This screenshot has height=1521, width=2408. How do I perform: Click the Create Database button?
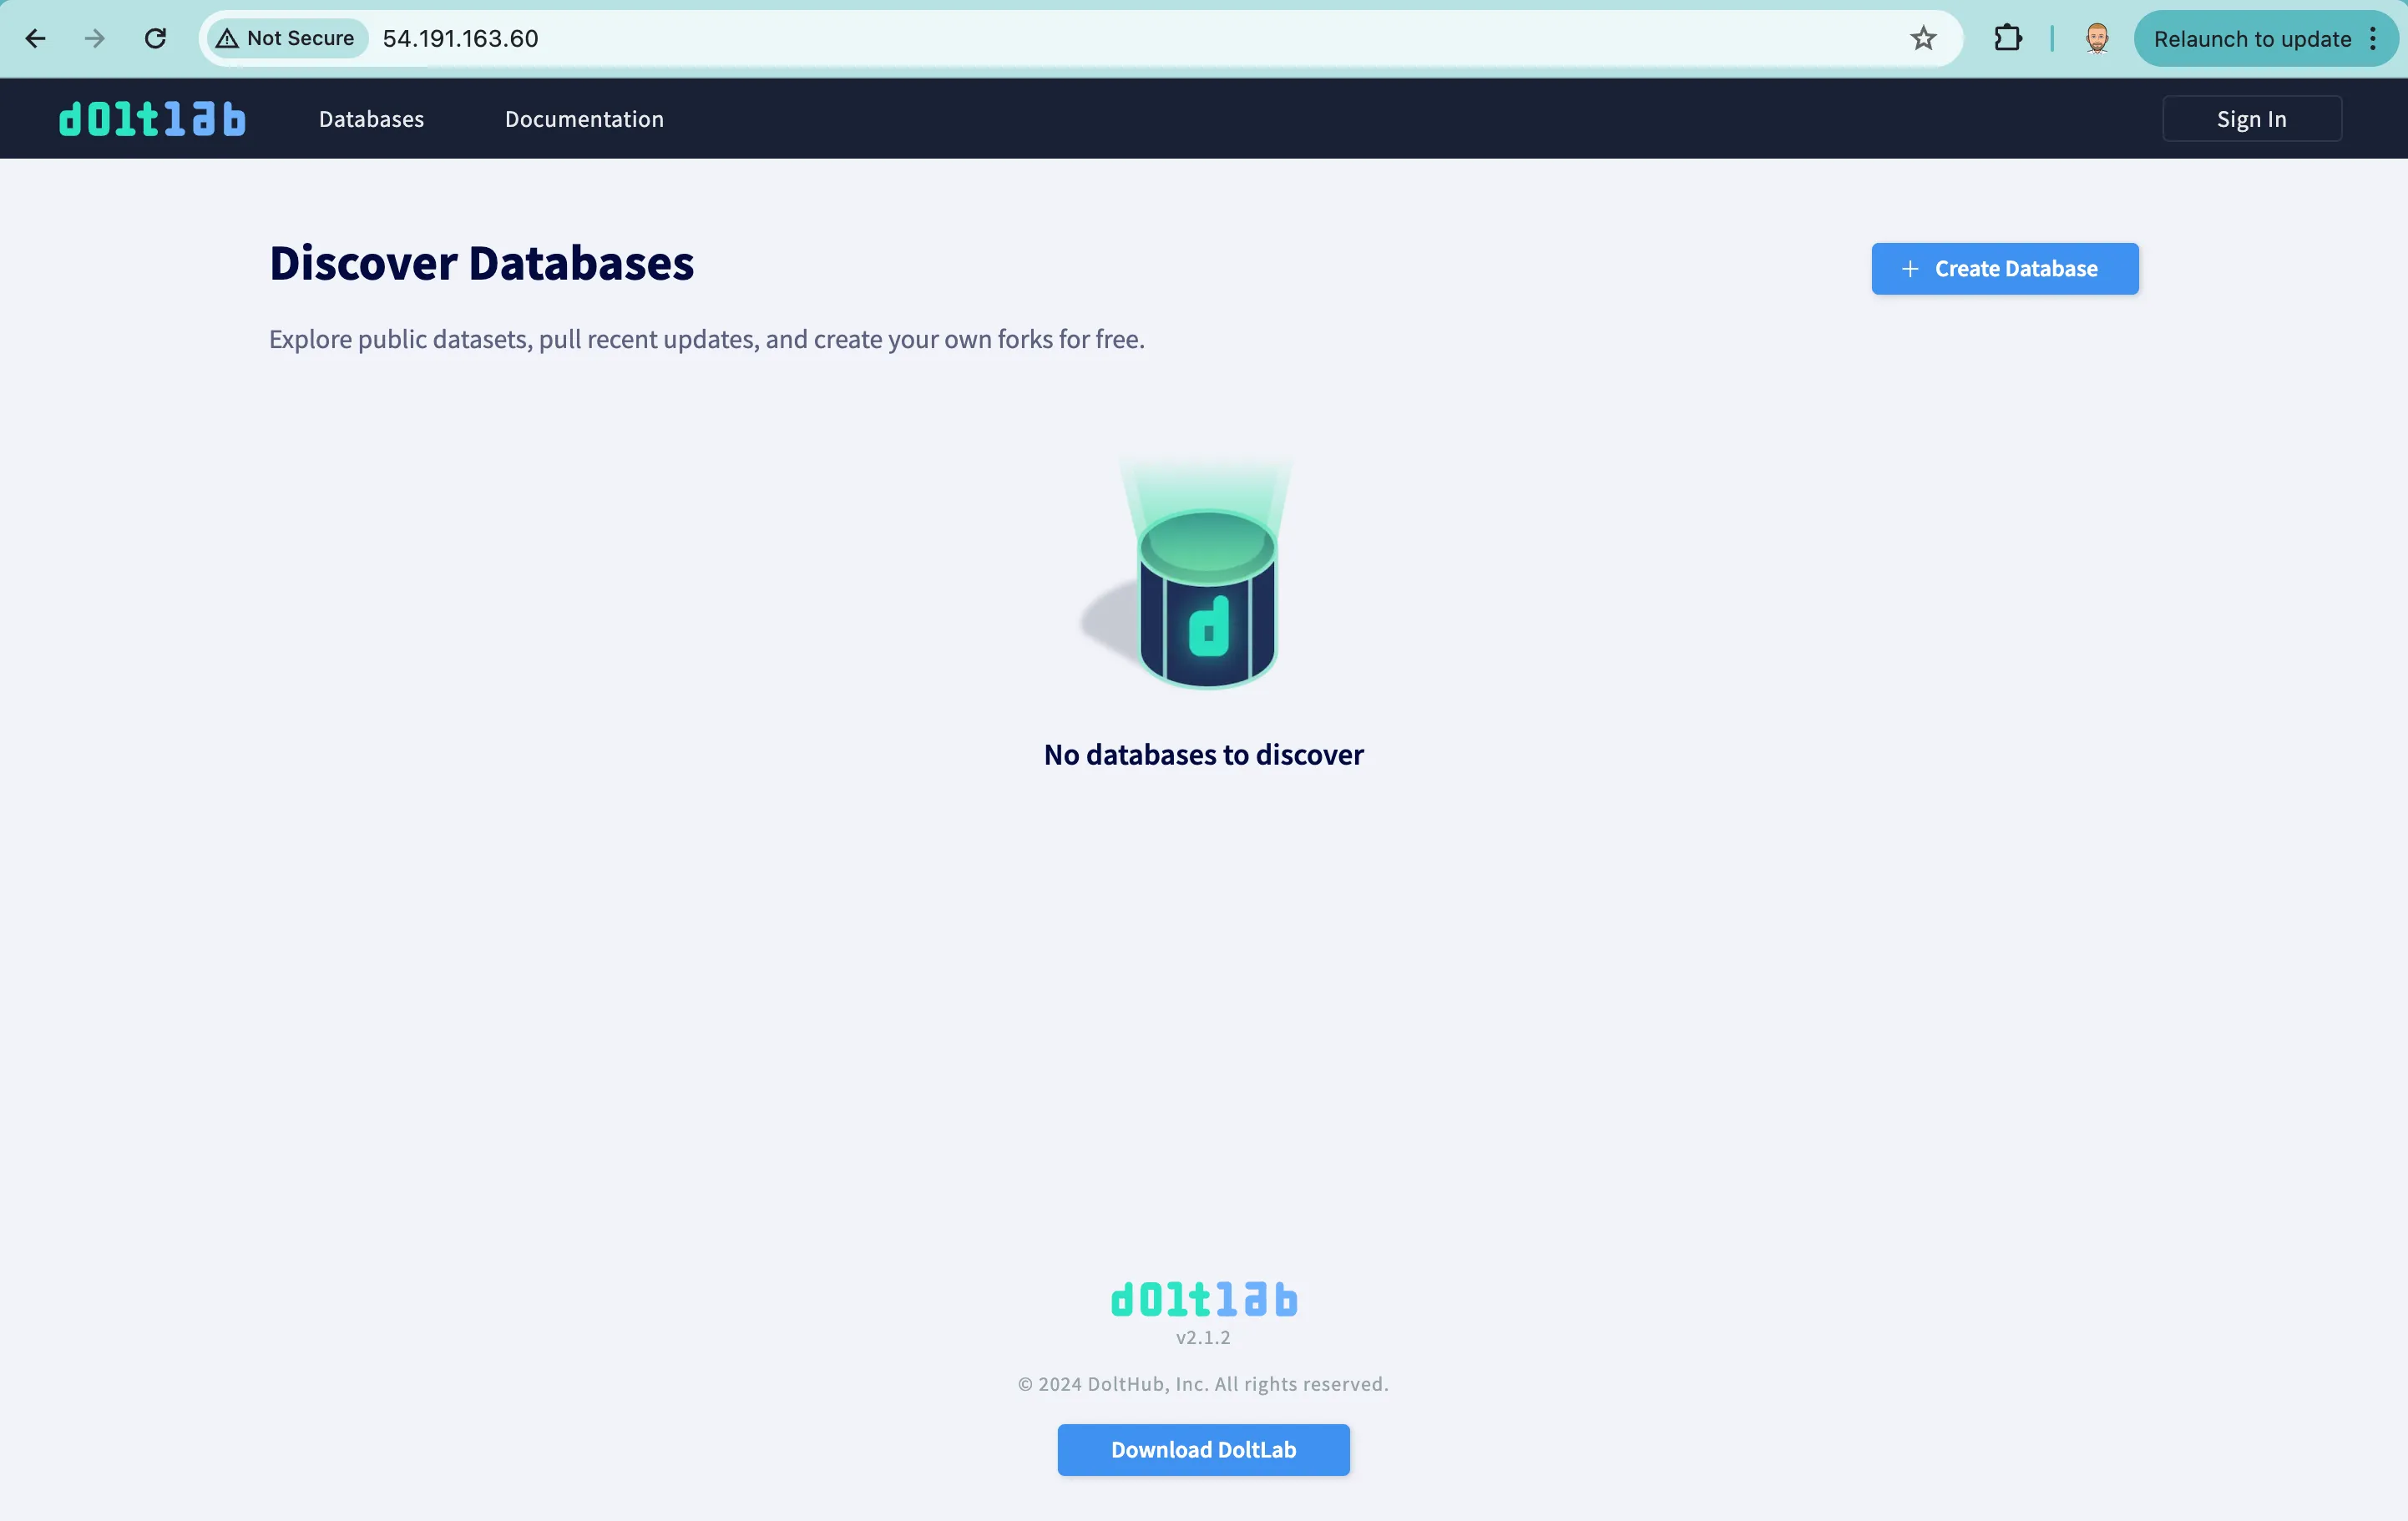click(x=2004, y=269)
